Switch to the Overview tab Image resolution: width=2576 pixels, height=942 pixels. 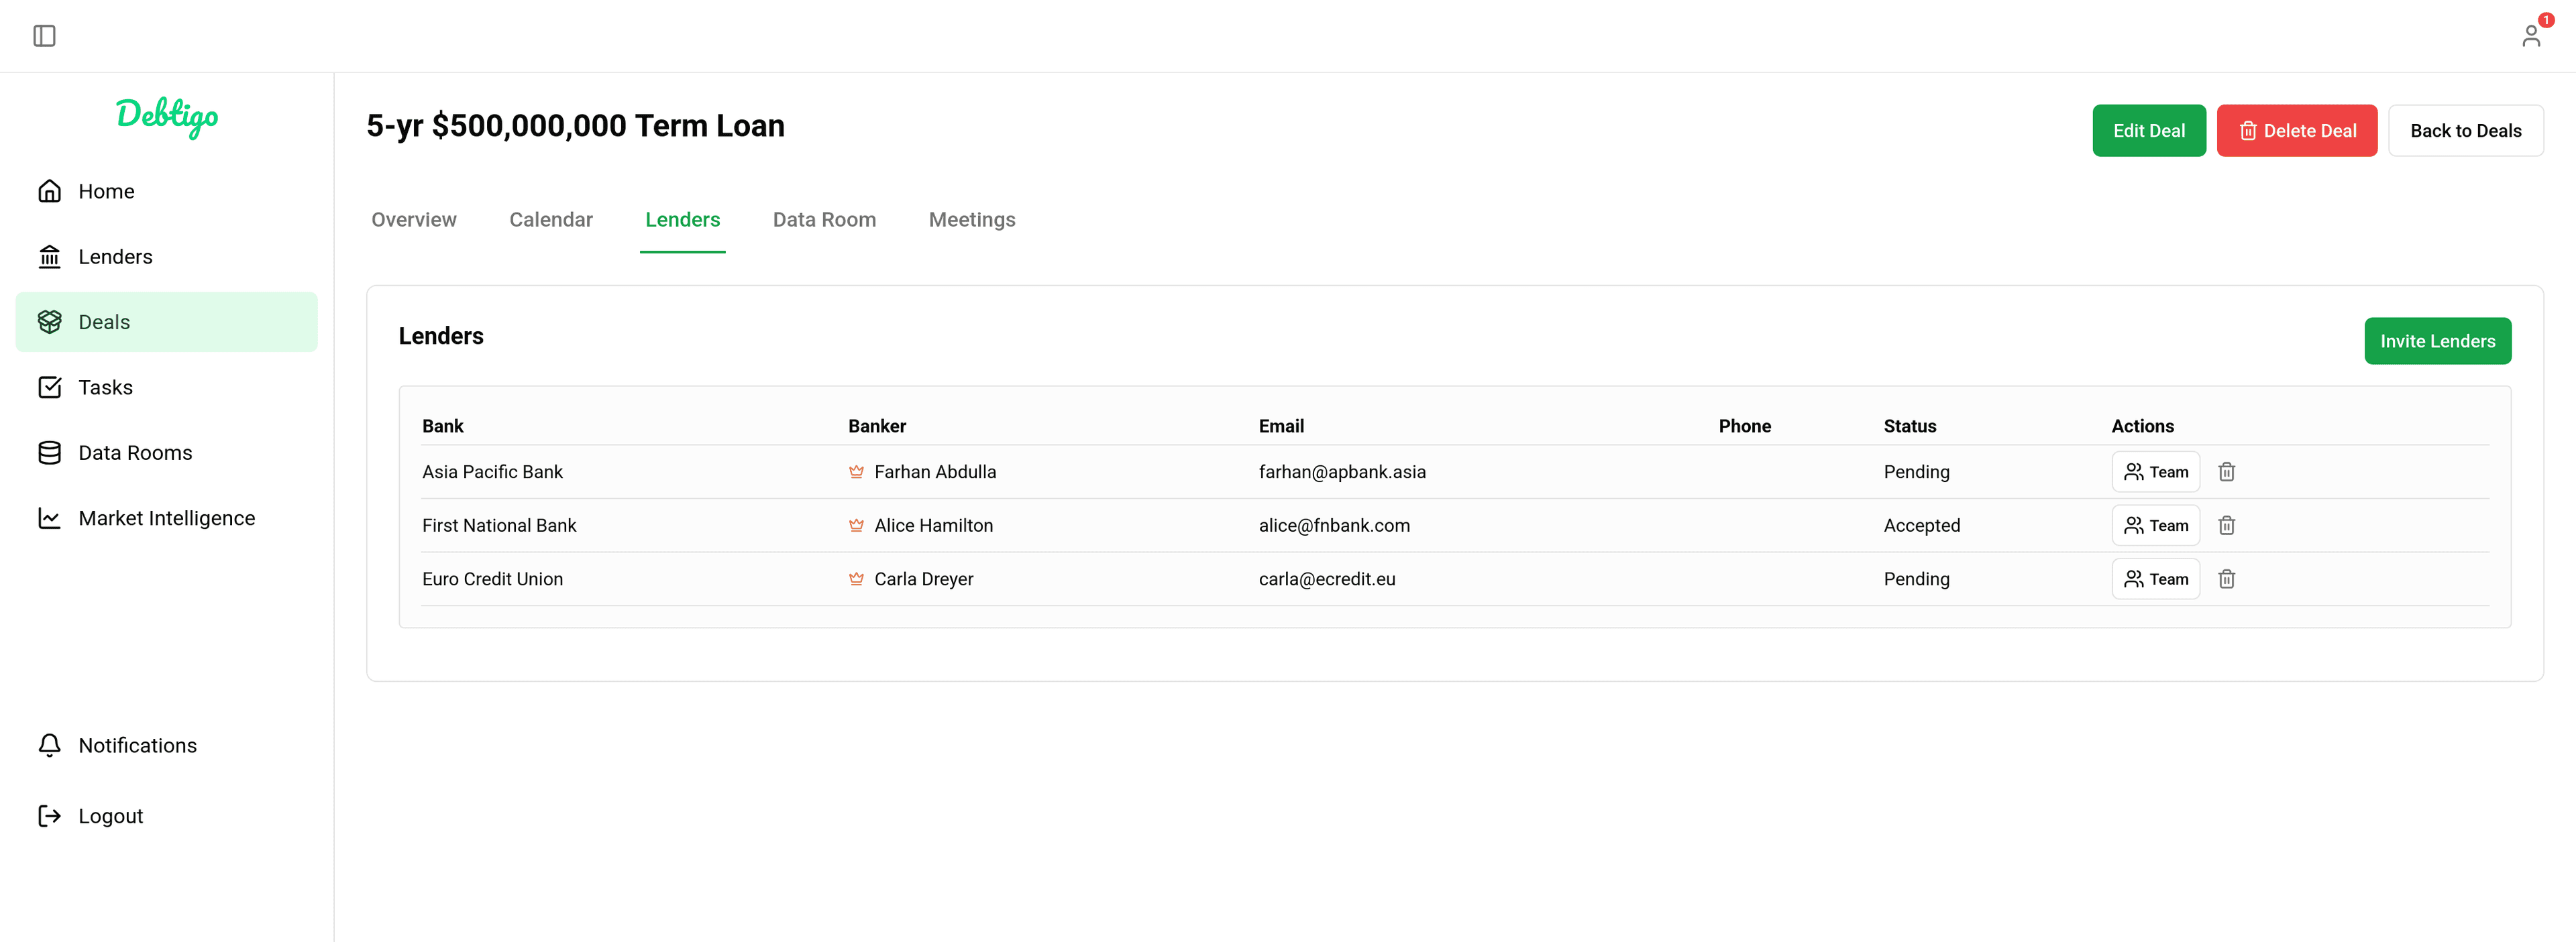(x=413, y=220)
